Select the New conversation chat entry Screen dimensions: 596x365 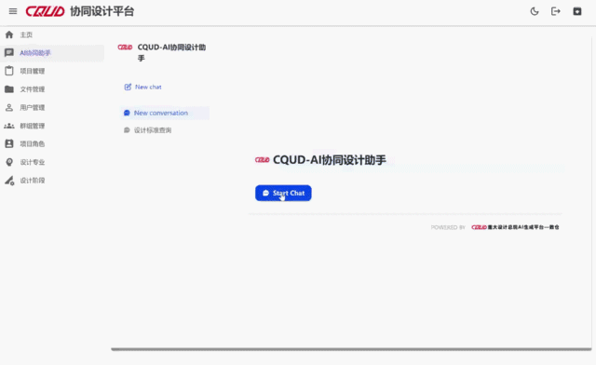pyautogui.click(x=165, y=113)
